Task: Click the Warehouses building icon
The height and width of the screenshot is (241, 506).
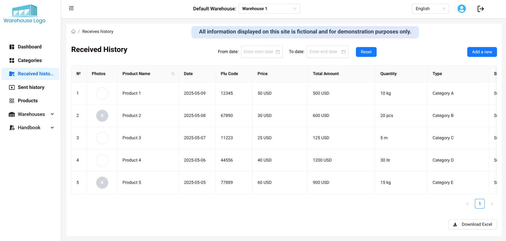Action: click(12, 114)
